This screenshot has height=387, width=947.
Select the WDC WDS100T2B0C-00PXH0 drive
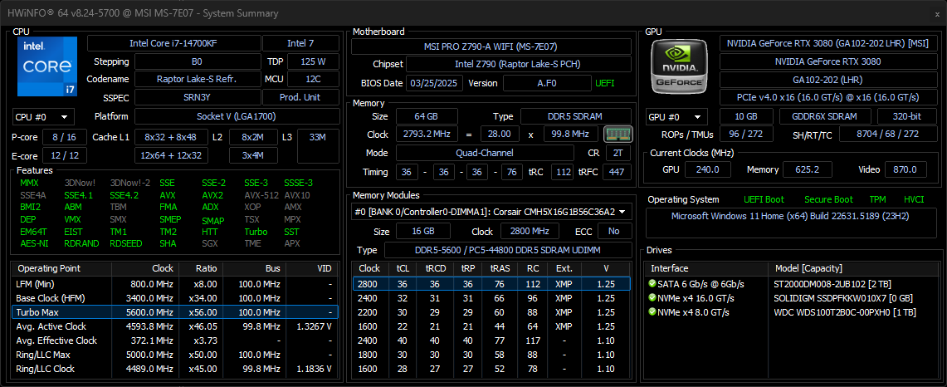point(791,312)
